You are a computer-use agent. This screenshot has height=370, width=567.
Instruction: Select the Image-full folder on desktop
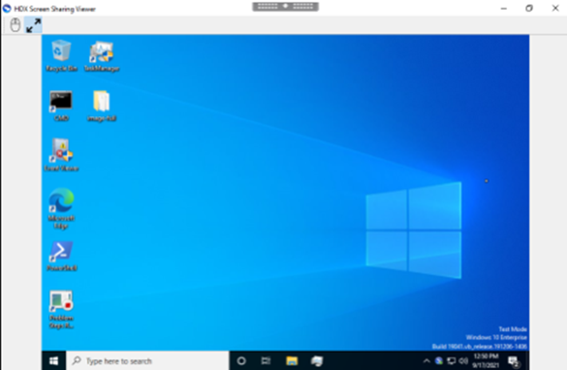click(x=102, y=106)
